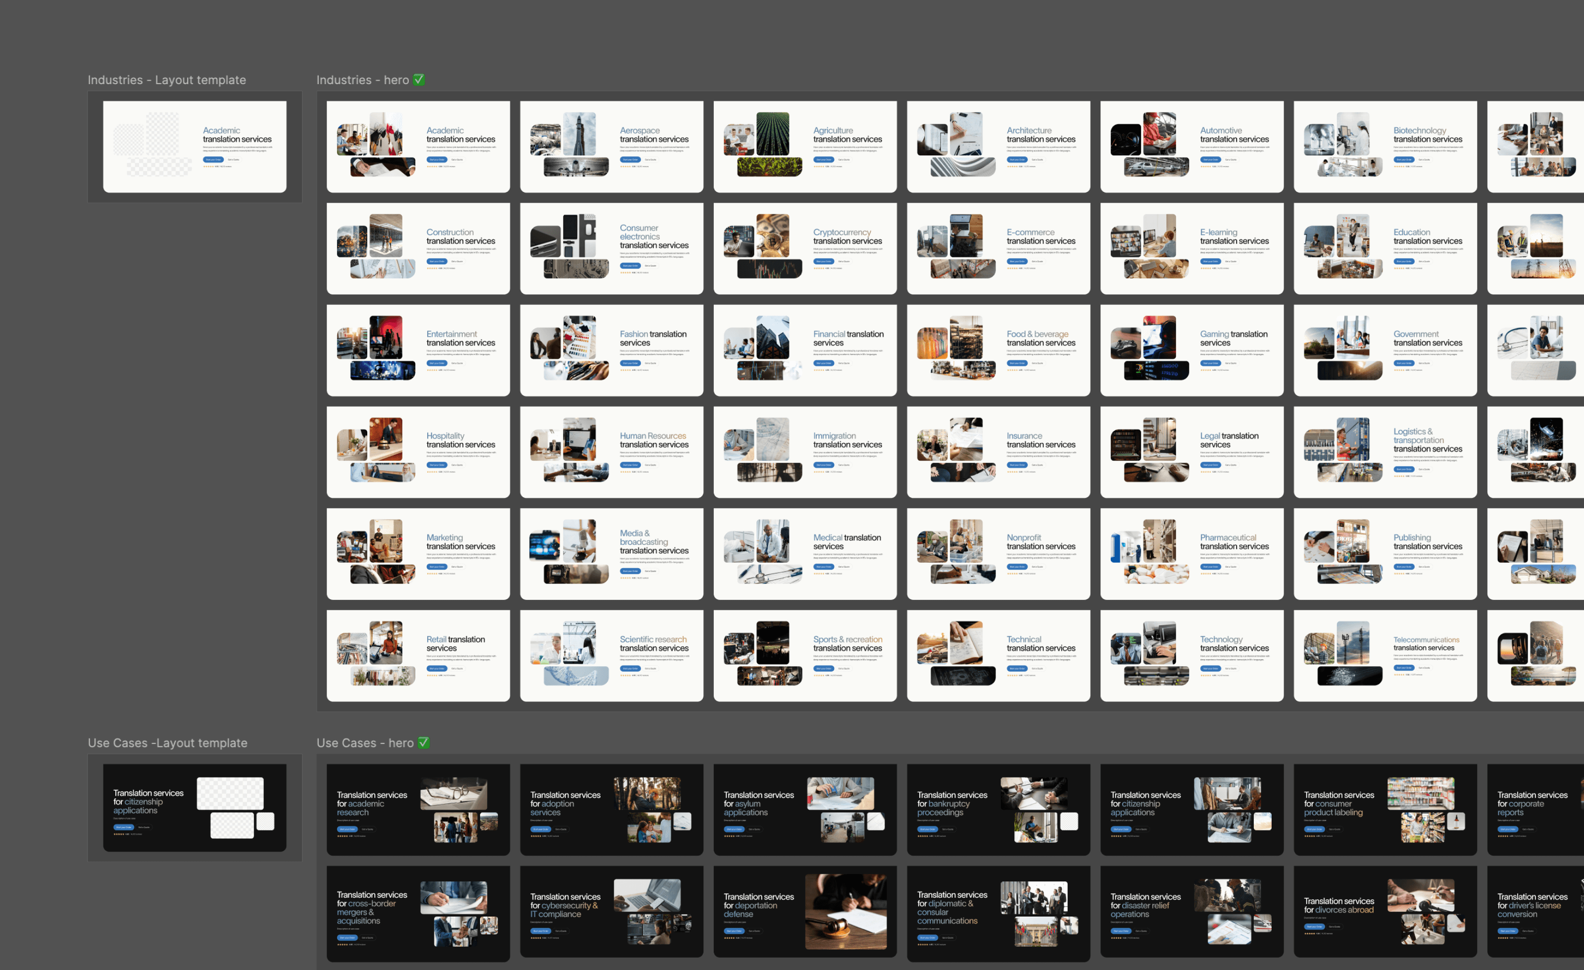Screen dimensions: 1584x970
Task: Select the 'Use Cases -Layout template' section label
Action: [x=167, y=742]
